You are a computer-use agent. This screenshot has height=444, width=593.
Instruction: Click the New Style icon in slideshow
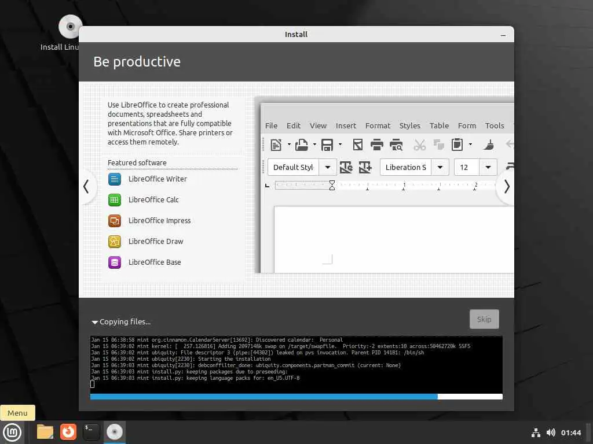(x=365, y=167)
